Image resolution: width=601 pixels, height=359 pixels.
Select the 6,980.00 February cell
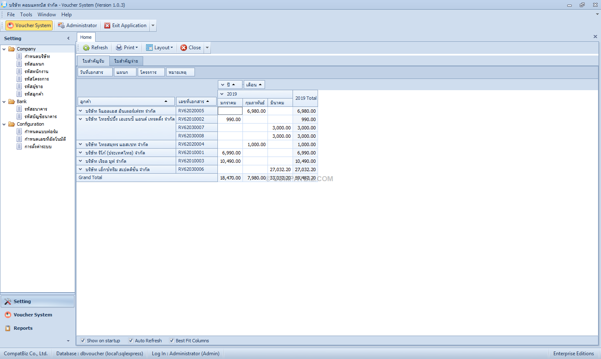[255, 111]
